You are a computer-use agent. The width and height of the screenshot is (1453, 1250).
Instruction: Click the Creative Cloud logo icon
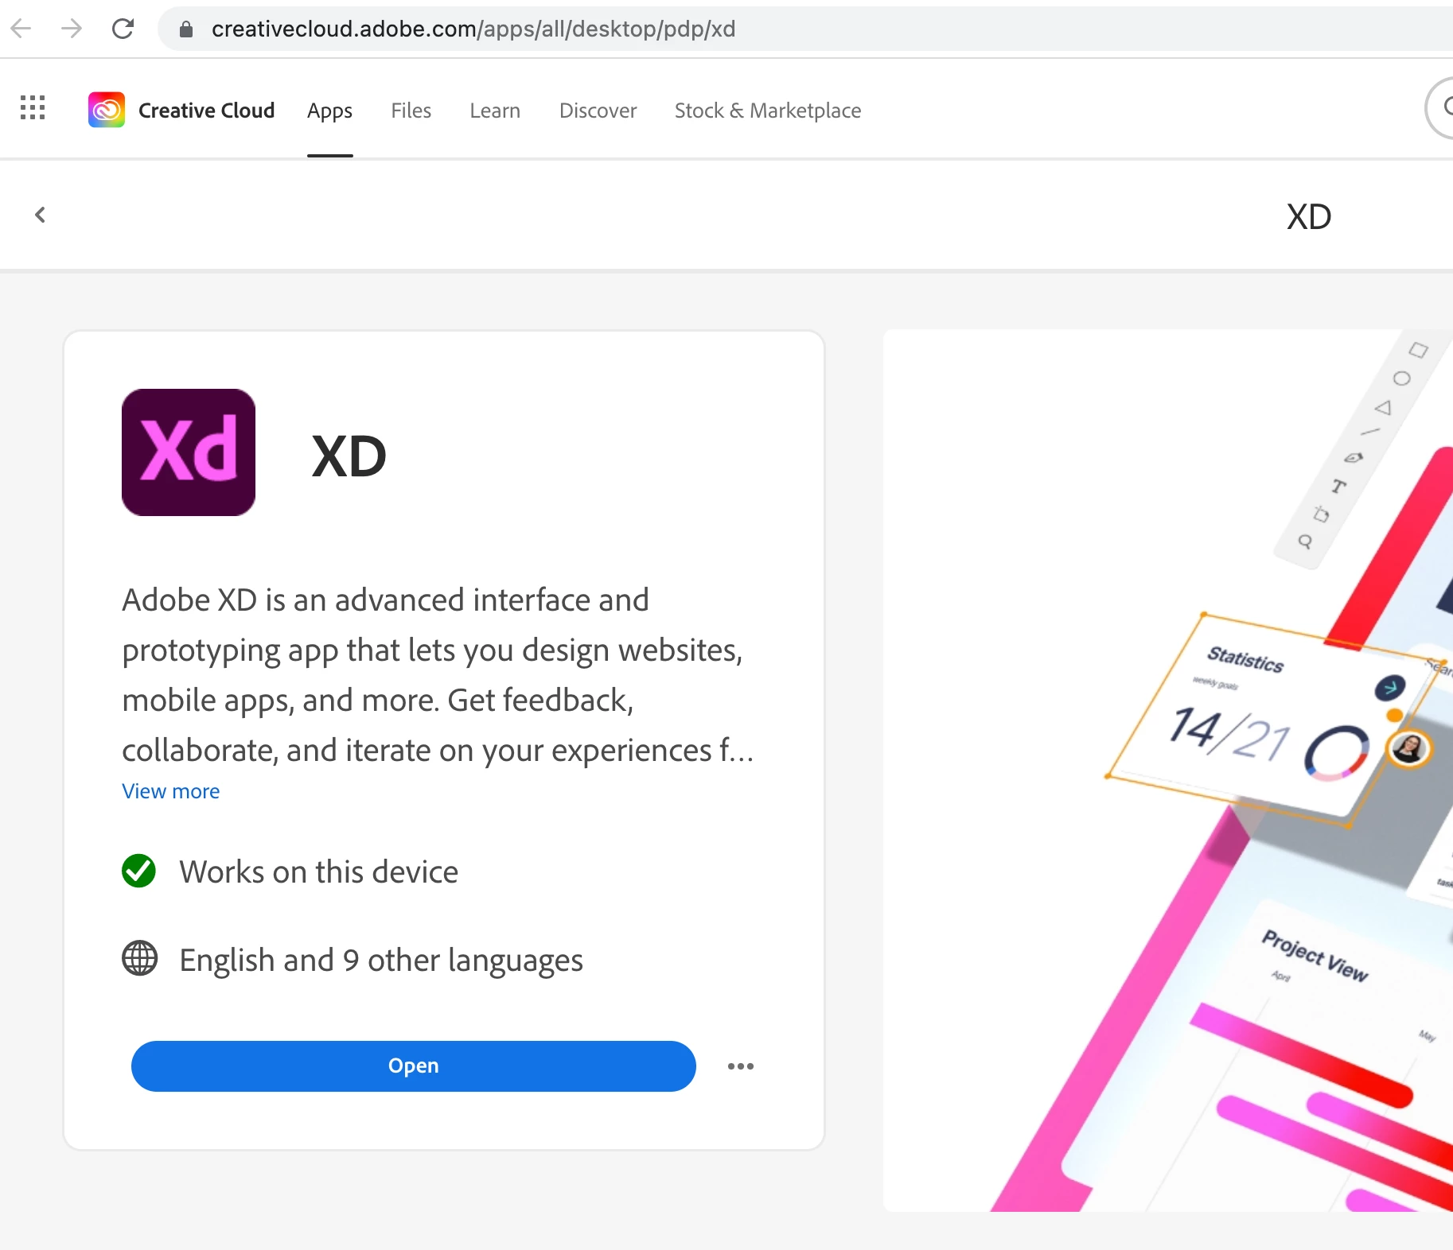tap(107, 110)
